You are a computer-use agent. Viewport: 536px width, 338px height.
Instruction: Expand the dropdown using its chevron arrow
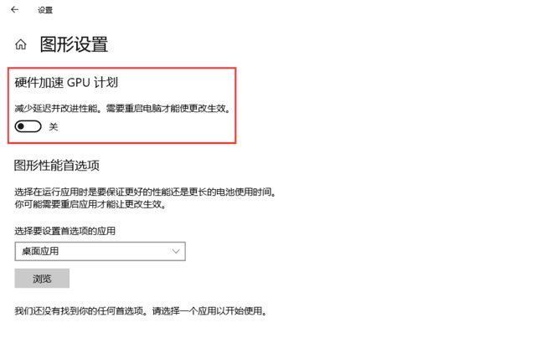click(x=176, y=251)
